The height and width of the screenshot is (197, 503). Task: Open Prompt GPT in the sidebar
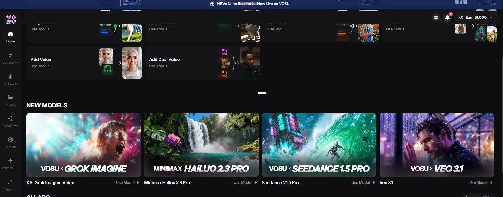coord(11,164)
